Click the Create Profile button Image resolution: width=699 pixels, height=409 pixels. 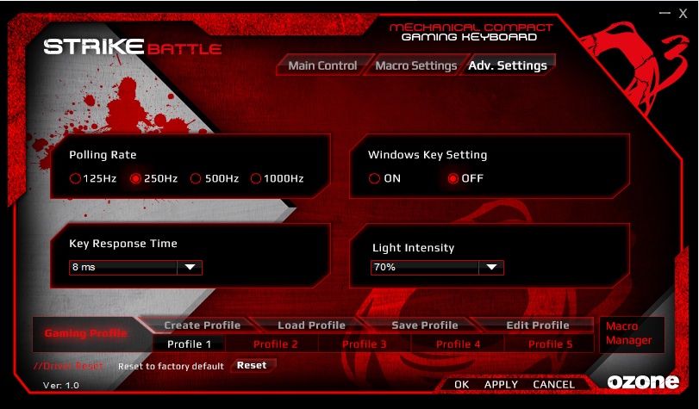click(202, 325)
